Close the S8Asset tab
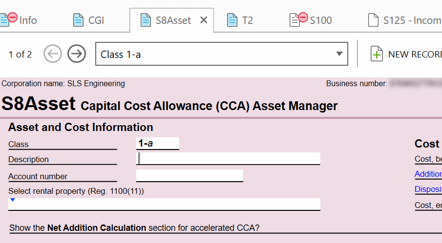 pos(204,20)
